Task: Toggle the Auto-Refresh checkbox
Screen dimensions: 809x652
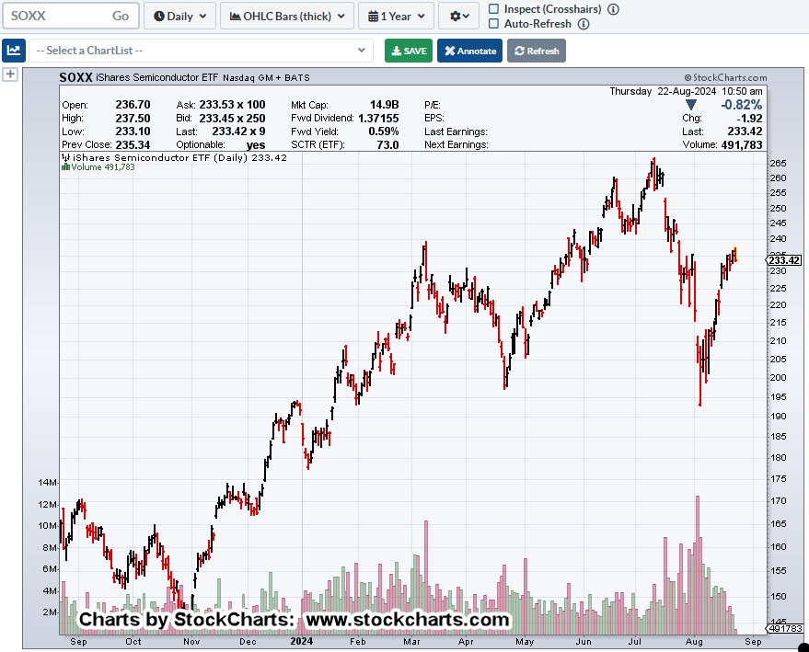Action: [494, 24]
